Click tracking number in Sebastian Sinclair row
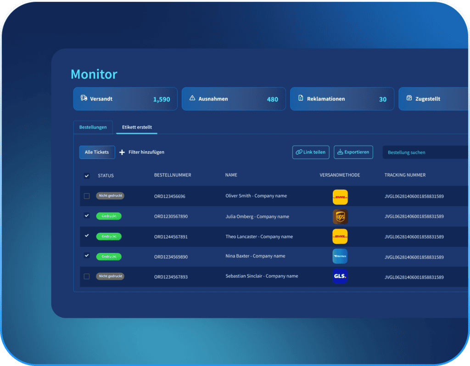This screenshot has width=470, height=366. (x=414, y=277)
